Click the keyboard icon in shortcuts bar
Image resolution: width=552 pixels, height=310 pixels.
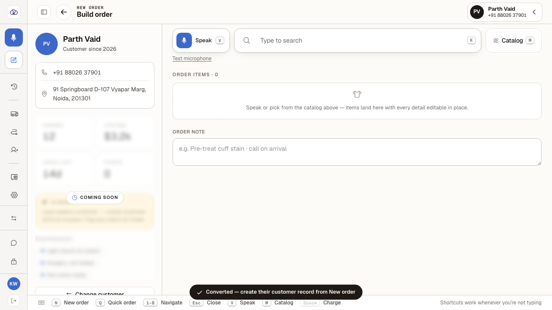41,303
